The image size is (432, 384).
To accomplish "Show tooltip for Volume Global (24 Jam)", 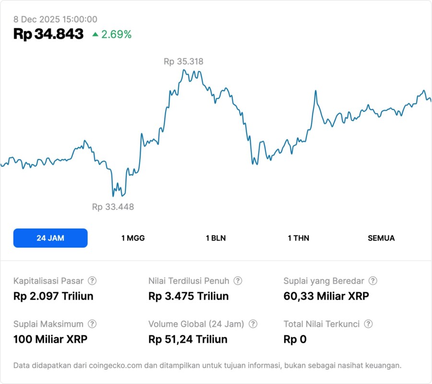I will tap(253, 324).
